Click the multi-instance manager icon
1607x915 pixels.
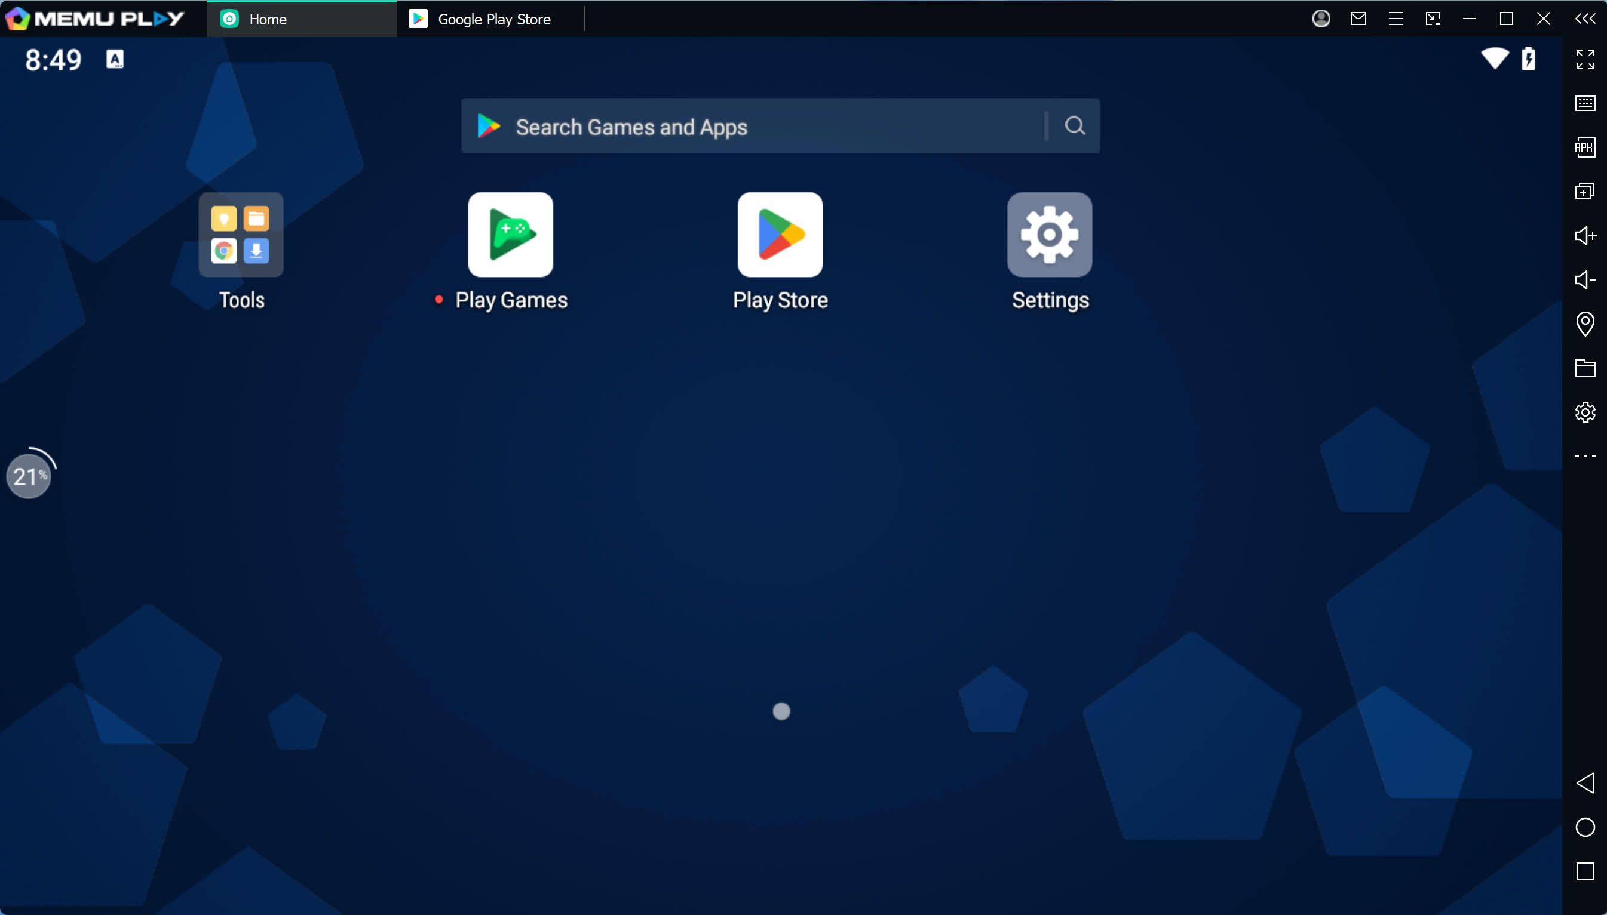point(1584,192)
